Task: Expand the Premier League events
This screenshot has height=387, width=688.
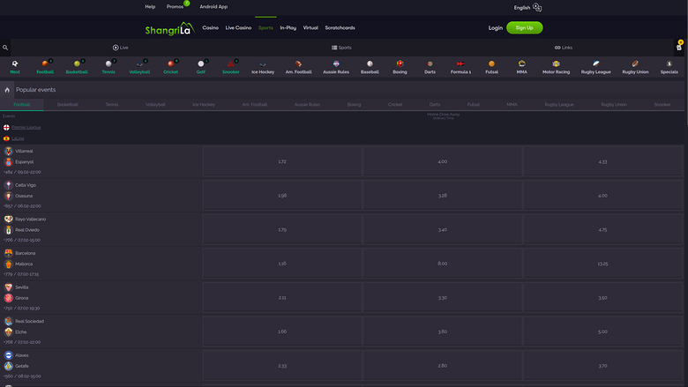Action: tap(26, 127)
